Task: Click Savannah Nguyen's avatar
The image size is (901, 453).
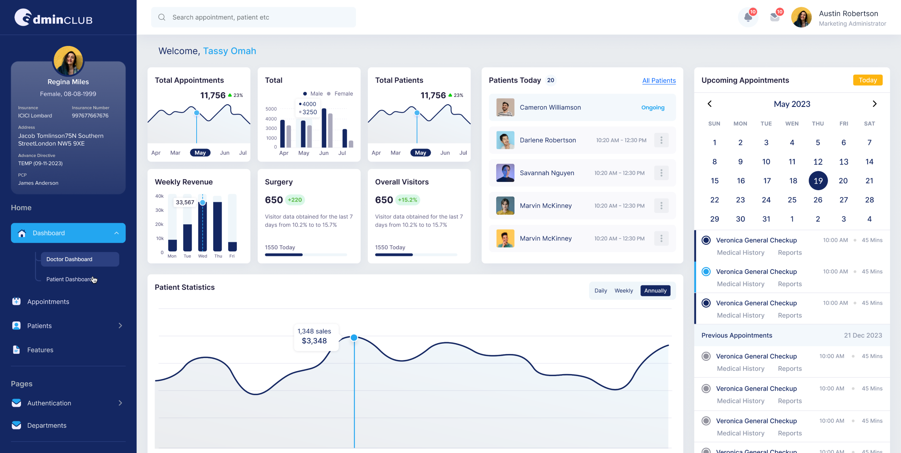Action: pyautogui.click(x=505, y=173)
